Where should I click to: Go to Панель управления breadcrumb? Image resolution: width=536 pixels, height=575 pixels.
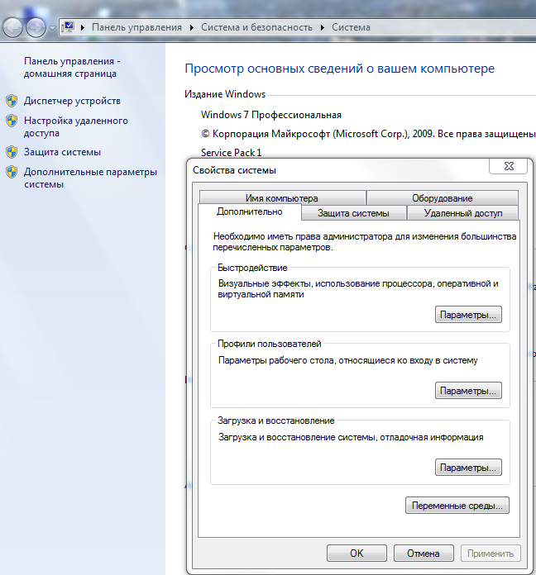pos(136,27)
